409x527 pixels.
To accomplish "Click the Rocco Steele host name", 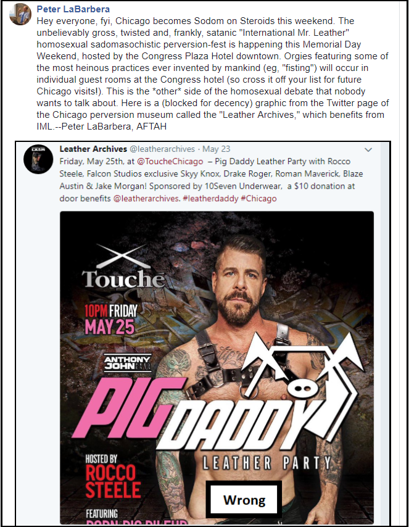I will point(113,481).
